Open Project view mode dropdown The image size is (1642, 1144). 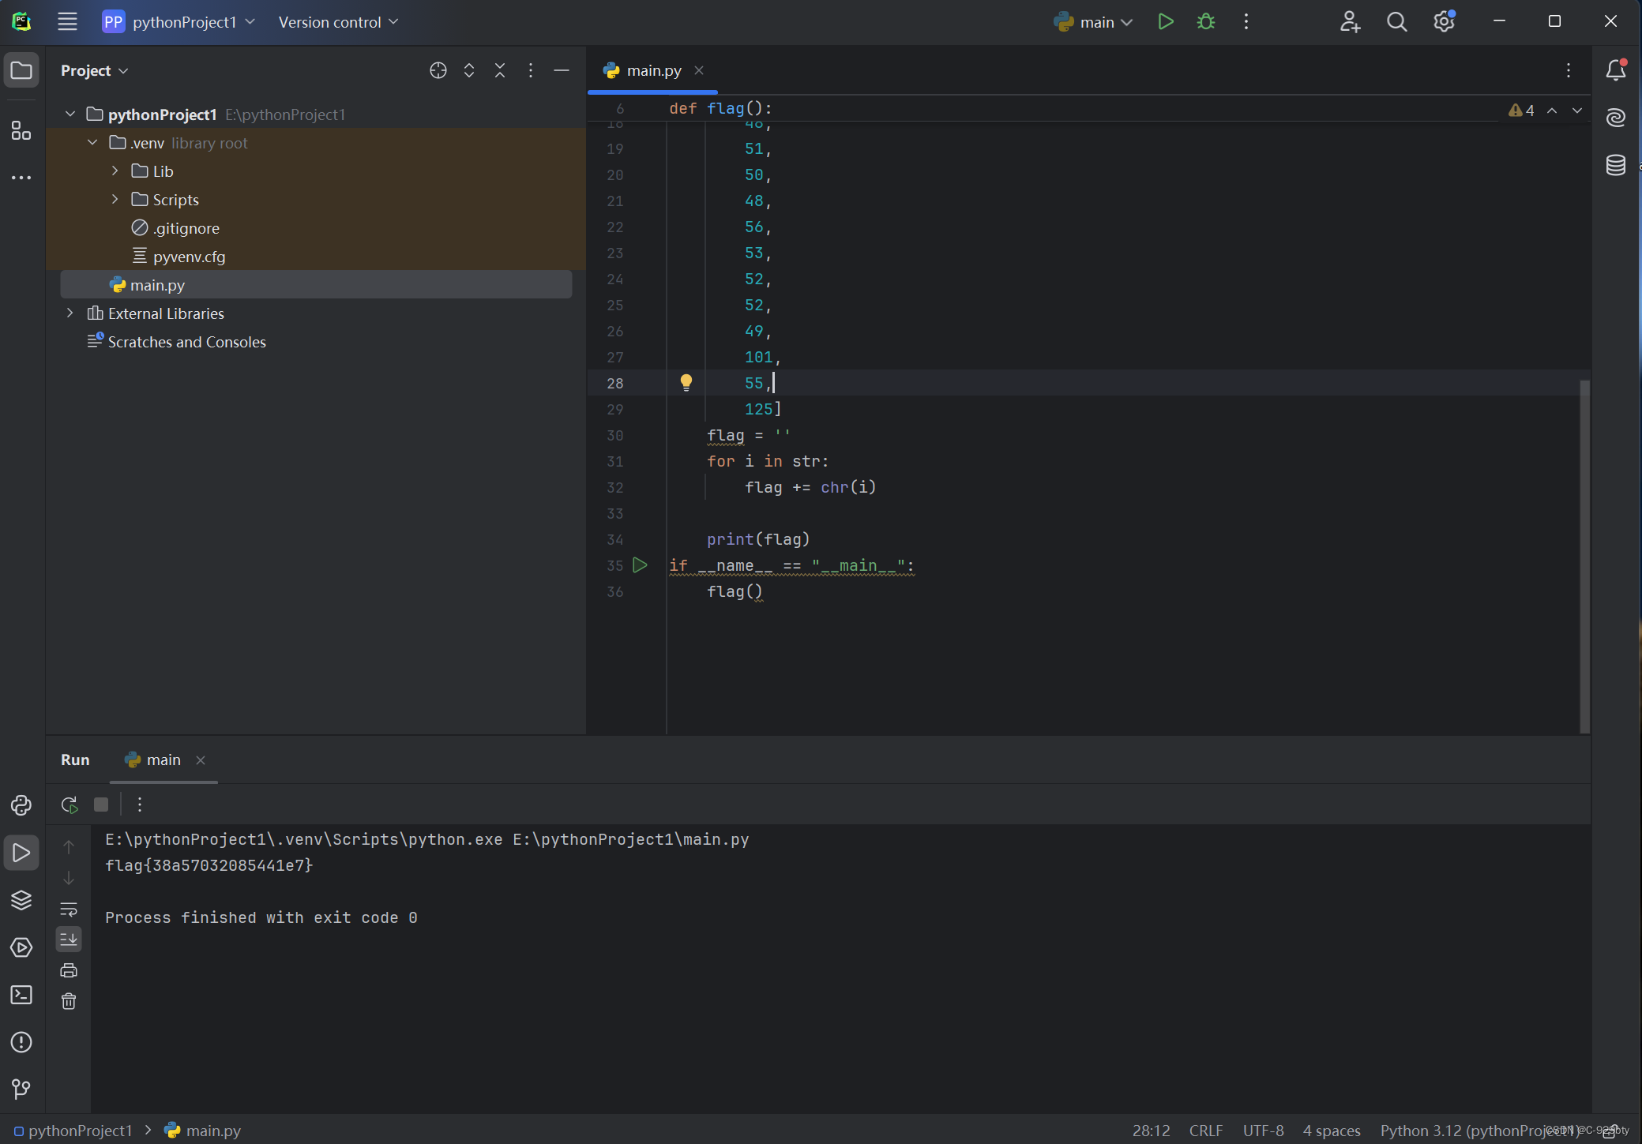[x=94, y=70]
